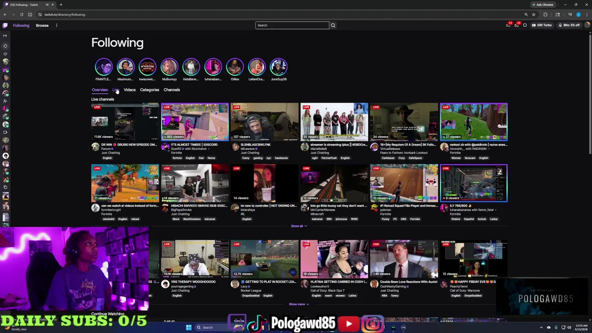Click the Bits: 5% off button

569,25
